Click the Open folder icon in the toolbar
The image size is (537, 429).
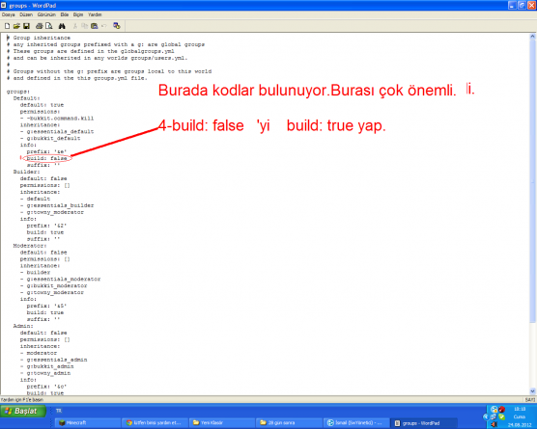point(16,26)
